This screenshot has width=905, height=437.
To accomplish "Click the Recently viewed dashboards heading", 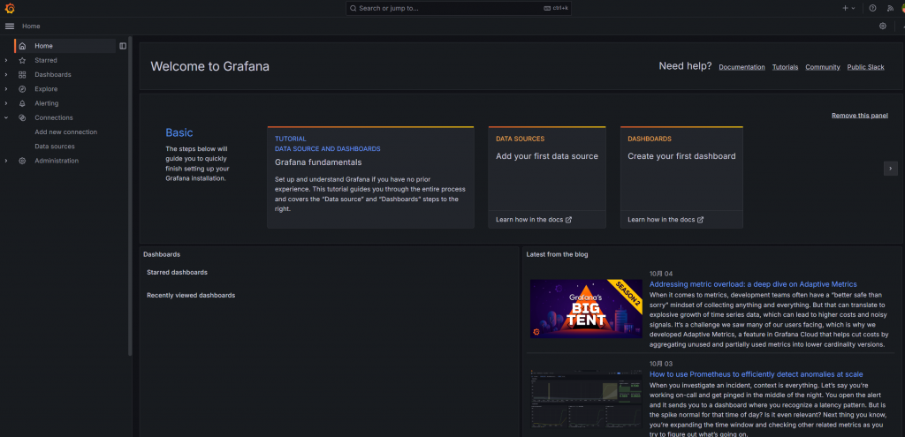I will coord(191,295).
